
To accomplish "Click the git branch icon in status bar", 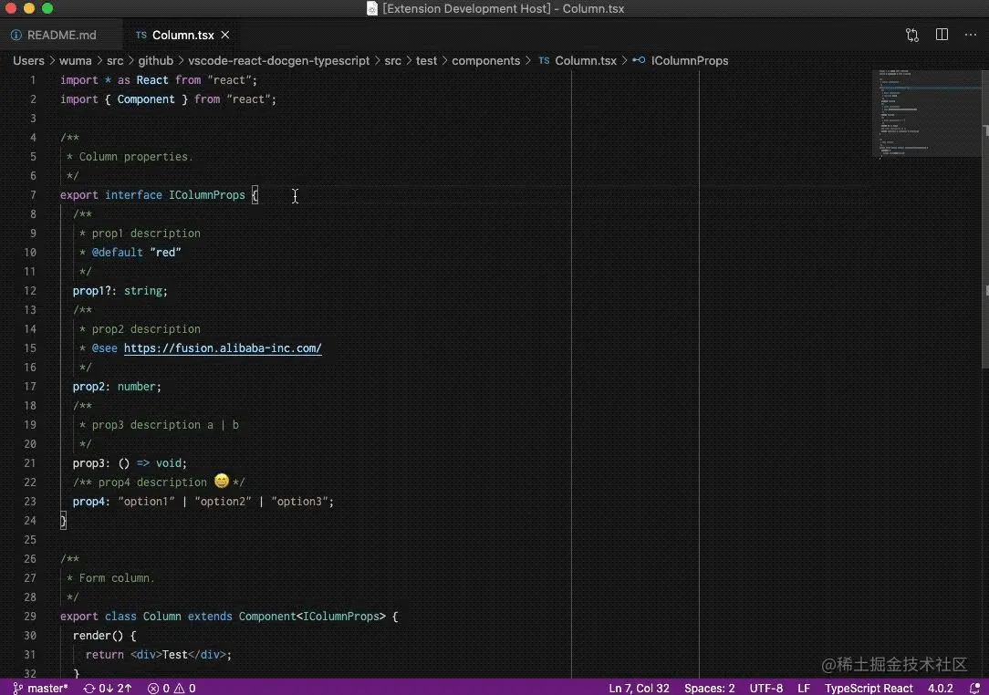I will tap(17, 688).
